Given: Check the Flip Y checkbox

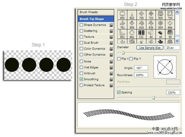Looking at the screenshot, I should [131, 59].
